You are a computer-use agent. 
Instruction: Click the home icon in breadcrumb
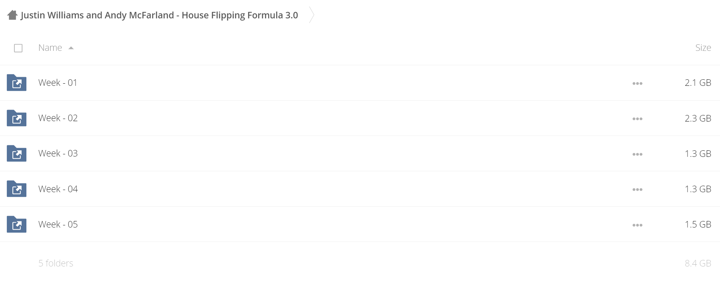[12, 15]
